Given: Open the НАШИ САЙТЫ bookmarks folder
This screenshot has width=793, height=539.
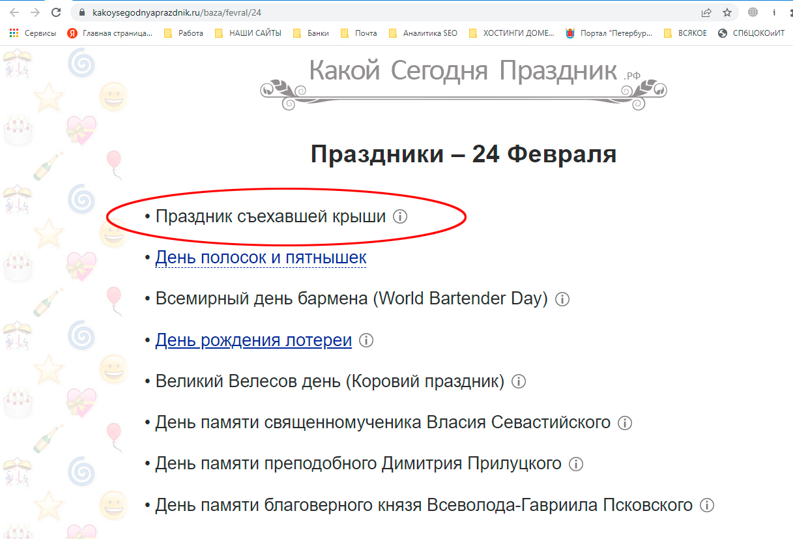Looking at the screenshot, I should [x=248, y=33].
